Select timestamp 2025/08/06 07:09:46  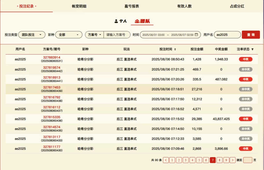[168, 149]
